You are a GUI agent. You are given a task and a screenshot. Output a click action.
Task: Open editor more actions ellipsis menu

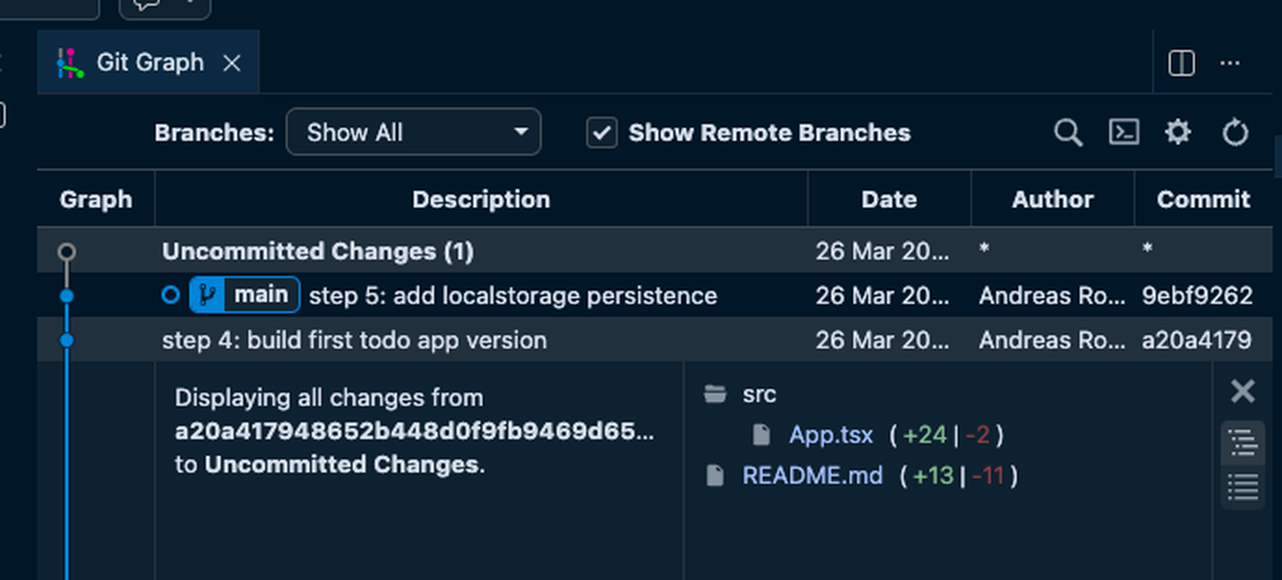click(1229, 63)
